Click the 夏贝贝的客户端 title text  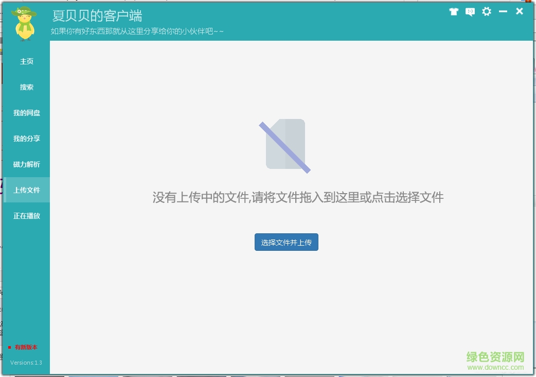(97, 16)
